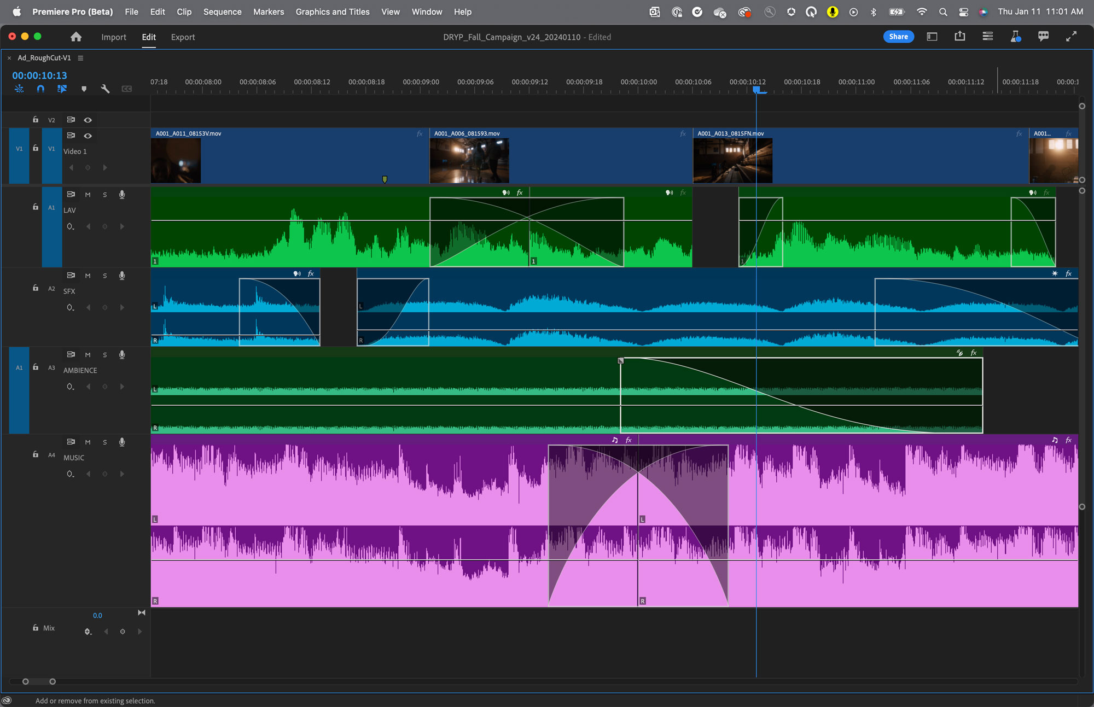Open the keyframe type dropdown on MUSIC track
The width and height of the screenshot is (1094, 707).
click(71, 474)
